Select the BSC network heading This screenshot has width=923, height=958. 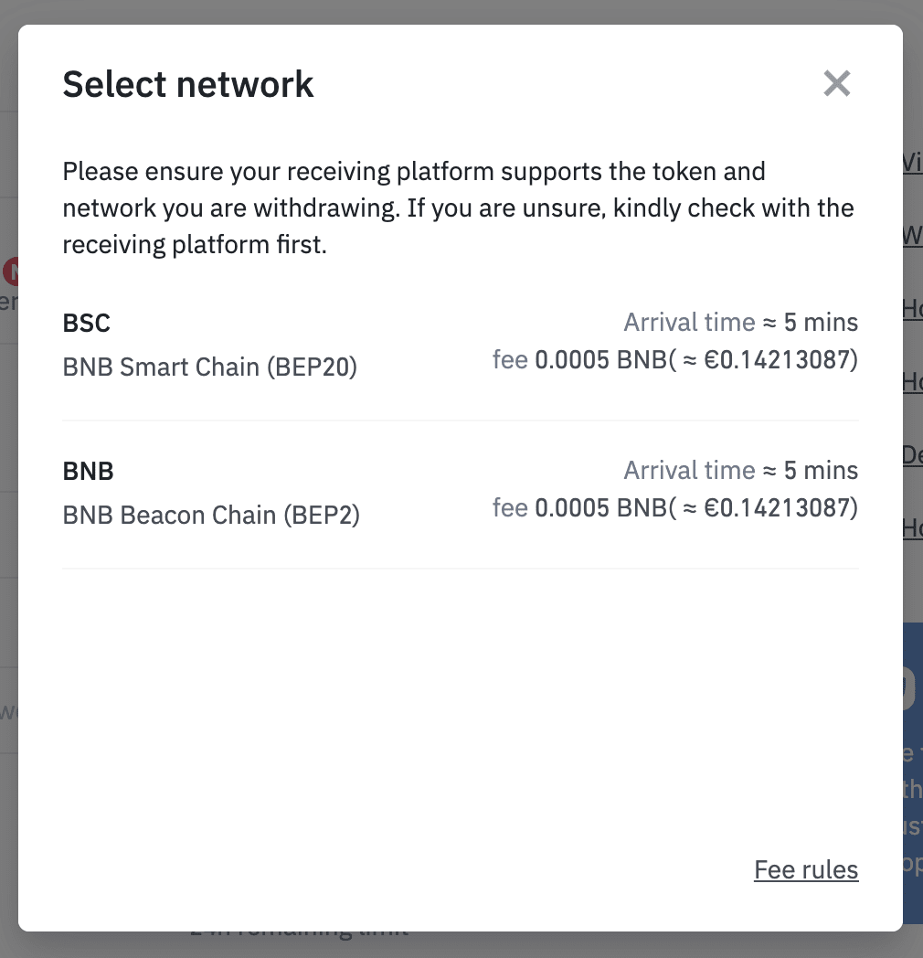pos(87,324)
